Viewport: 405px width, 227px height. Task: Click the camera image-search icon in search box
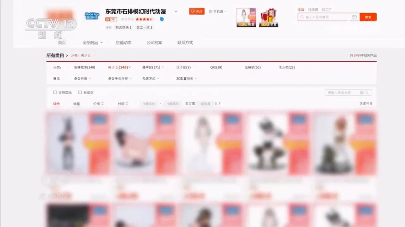click(354, 17)
